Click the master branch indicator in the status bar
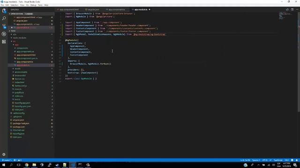This screenshot has width=300, height=168. pyautogui.click(x=7, y=160)
